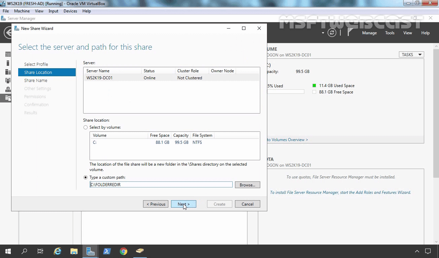Image resolution: width=439 pixels, height=258 pixels.
Task: Open VirtualBox Input menu
Action: [x=53, y=11]
